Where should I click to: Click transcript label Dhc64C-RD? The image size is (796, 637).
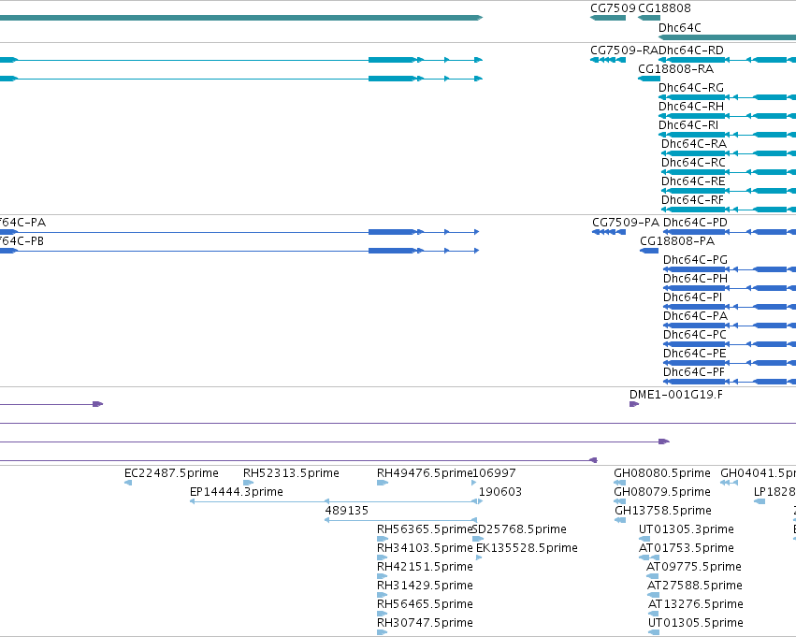tap(691, 51)
